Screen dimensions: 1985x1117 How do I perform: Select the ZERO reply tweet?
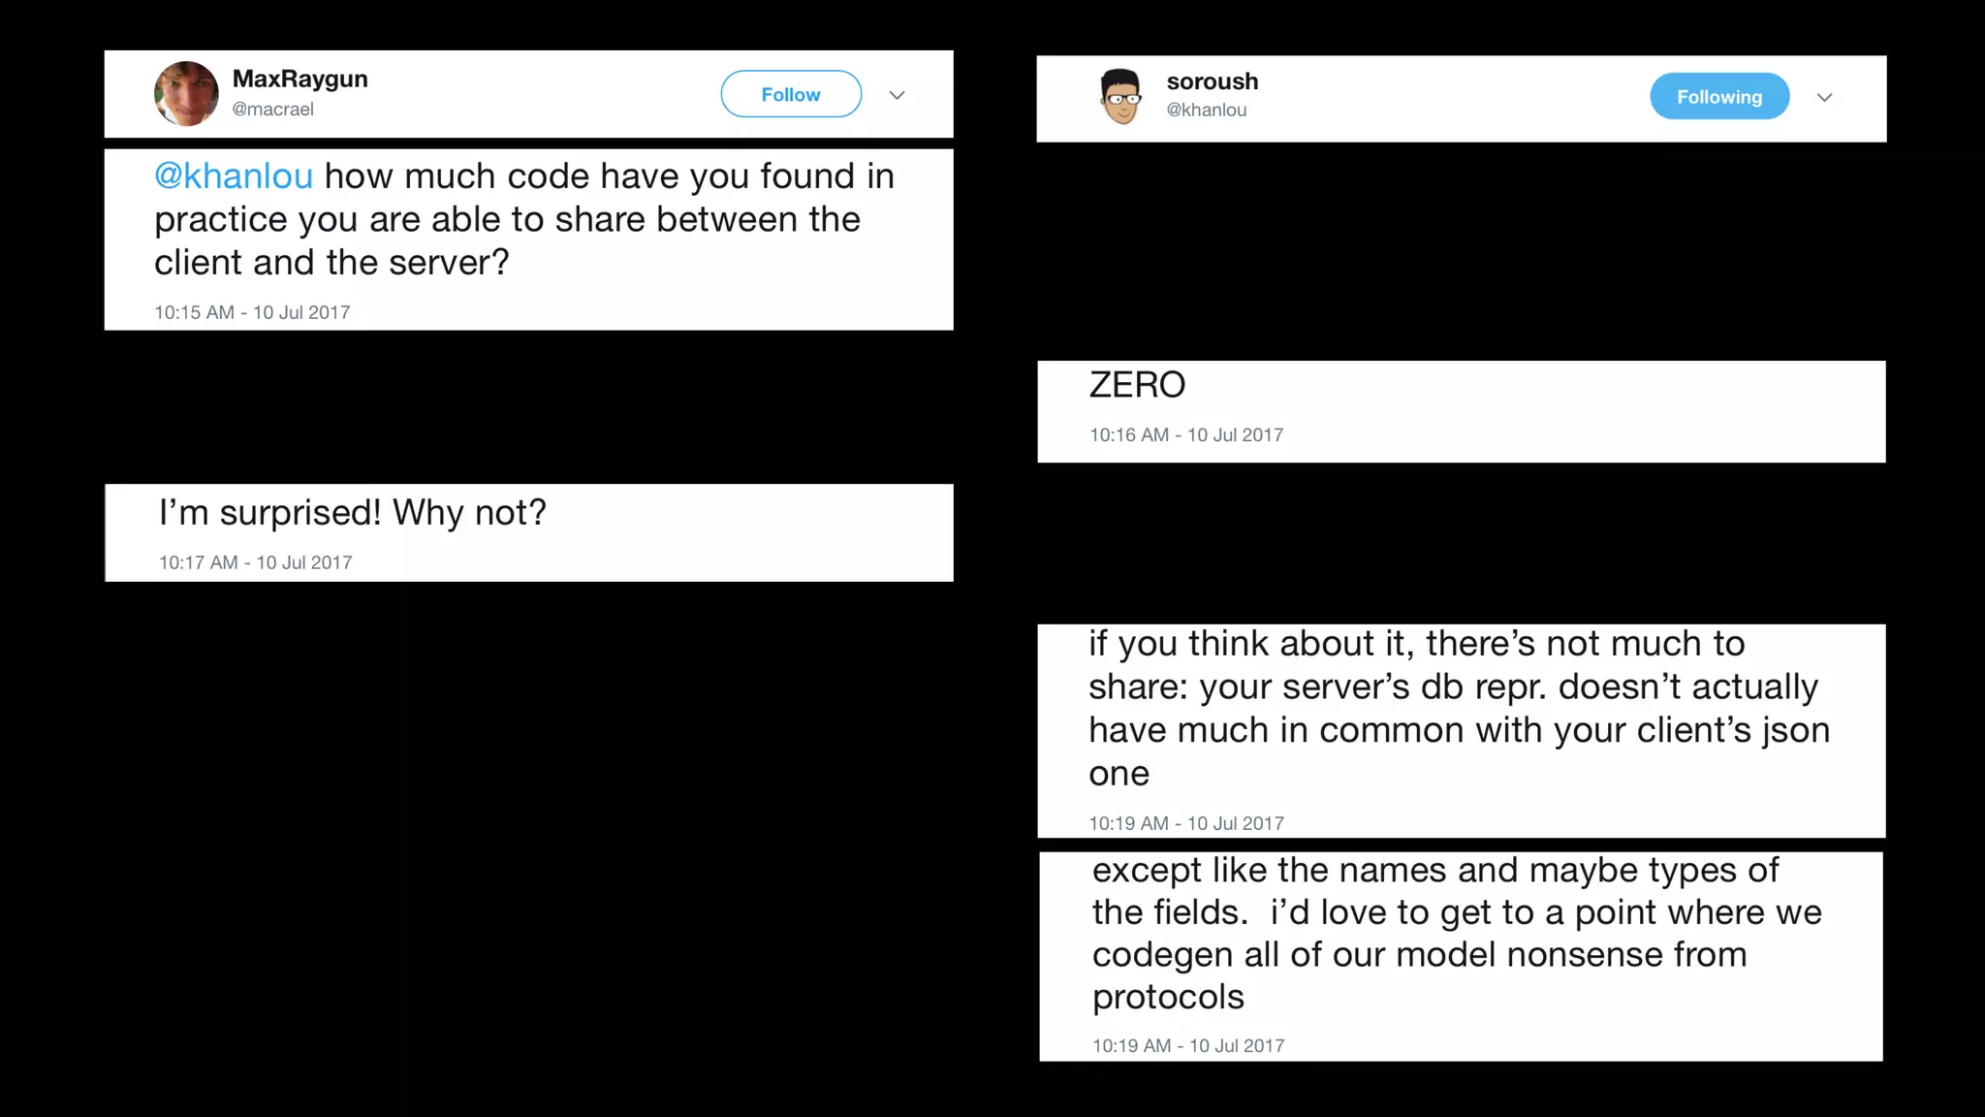pos(1137,386)
